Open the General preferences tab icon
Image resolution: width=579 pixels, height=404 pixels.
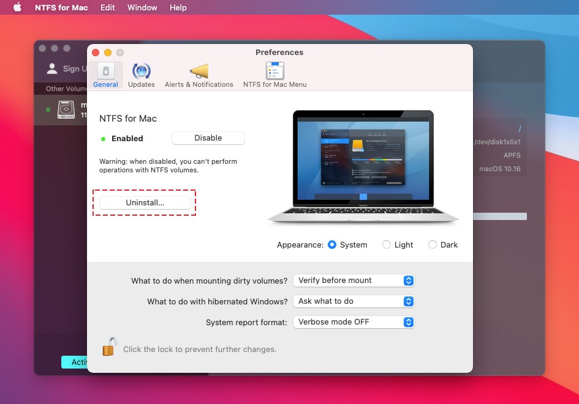[105, 72]
